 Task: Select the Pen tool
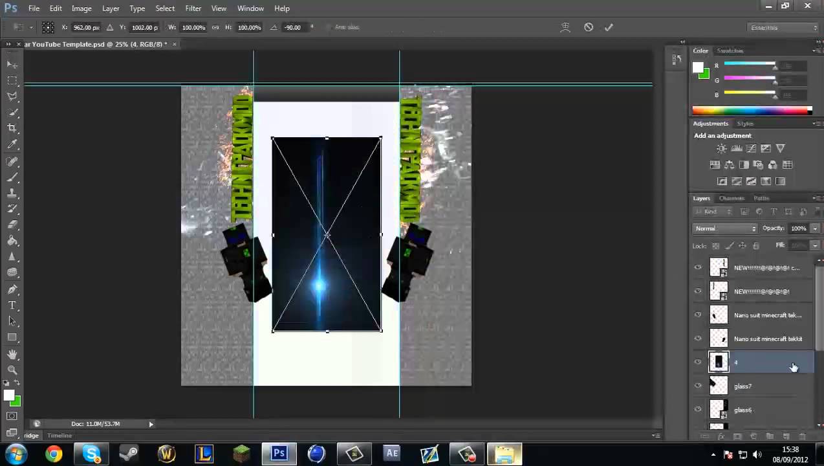click(12, 289)
